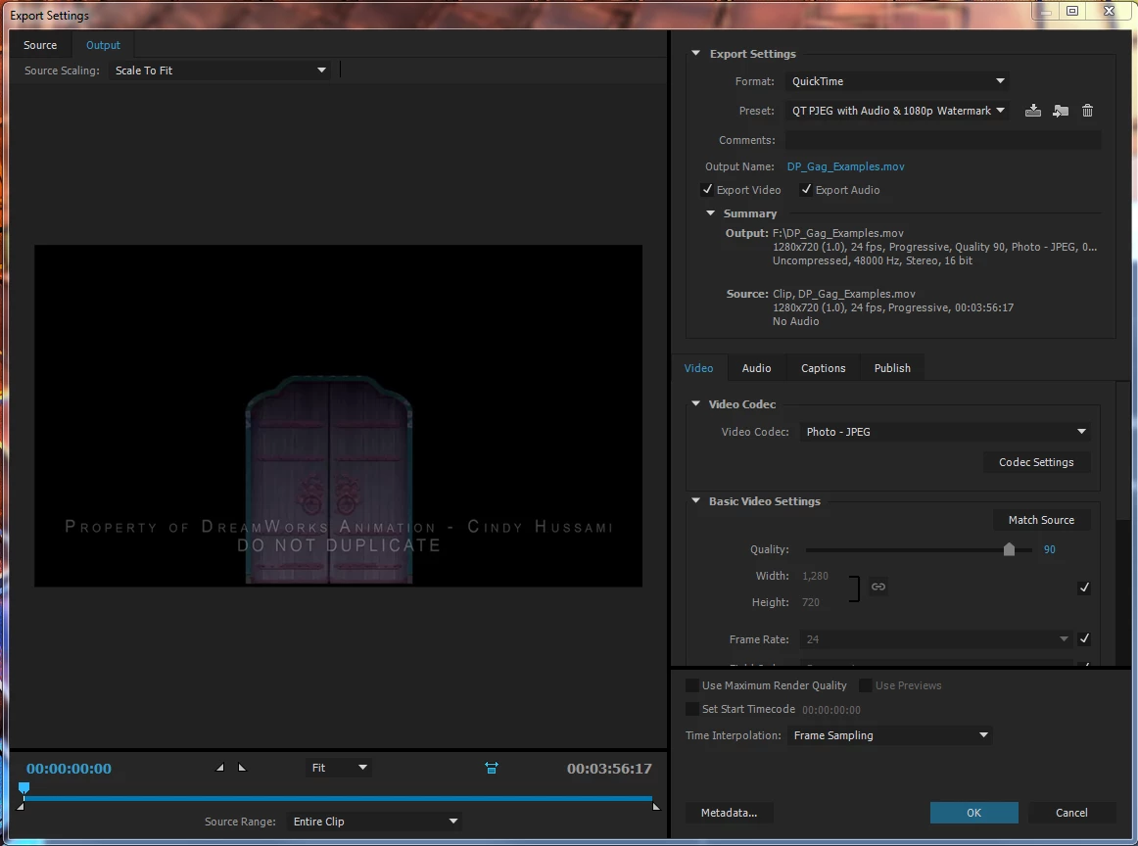Toggle the width-height constrain link icon

point(878,587)
